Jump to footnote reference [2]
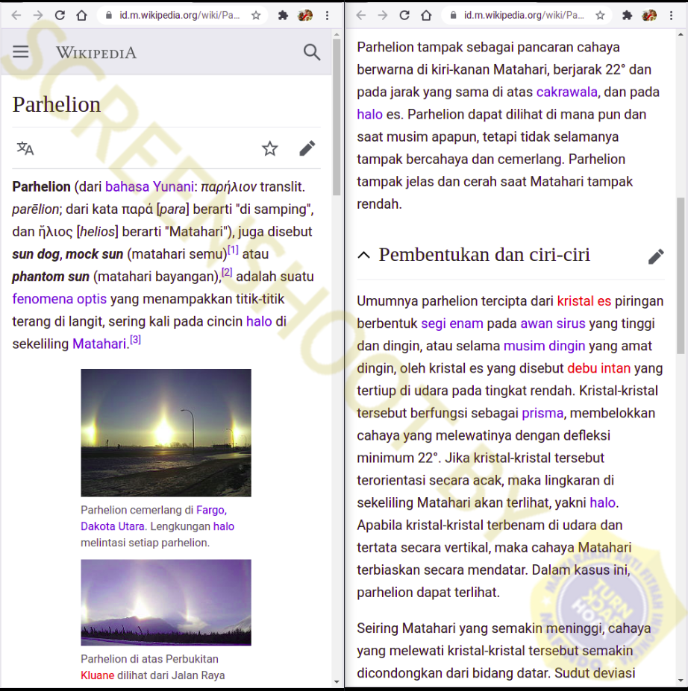 [x=227, y=272]
